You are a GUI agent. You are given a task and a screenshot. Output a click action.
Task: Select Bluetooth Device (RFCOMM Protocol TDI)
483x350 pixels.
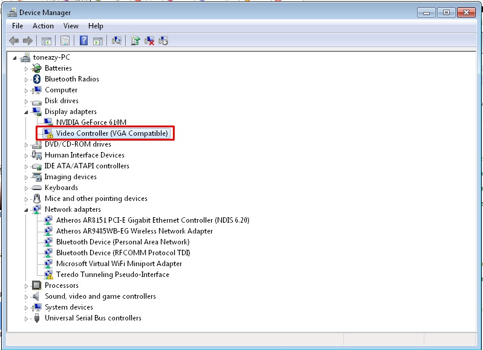coord(123,253)
